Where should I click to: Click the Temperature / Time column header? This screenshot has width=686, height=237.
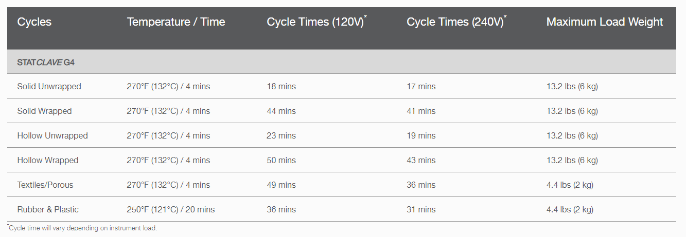pyautogui.click(x=176, y=22)
